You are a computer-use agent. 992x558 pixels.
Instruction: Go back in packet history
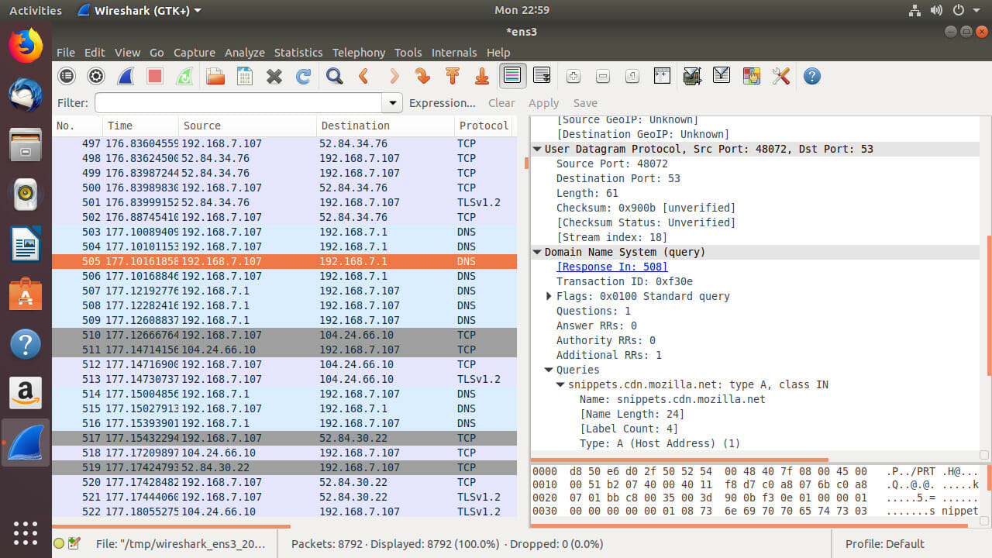tap(363, 76)
